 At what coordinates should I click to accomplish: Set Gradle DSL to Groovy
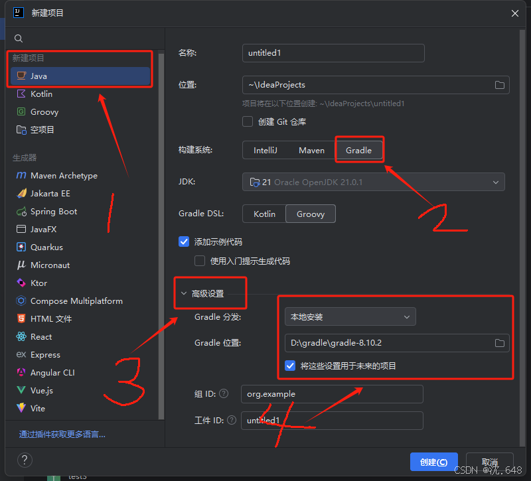311,214
